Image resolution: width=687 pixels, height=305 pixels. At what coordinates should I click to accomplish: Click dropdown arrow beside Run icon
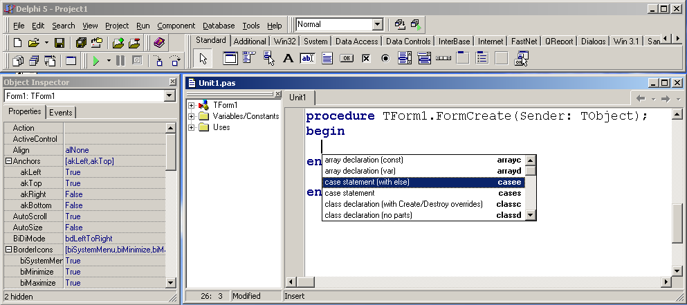click(109, 60)
